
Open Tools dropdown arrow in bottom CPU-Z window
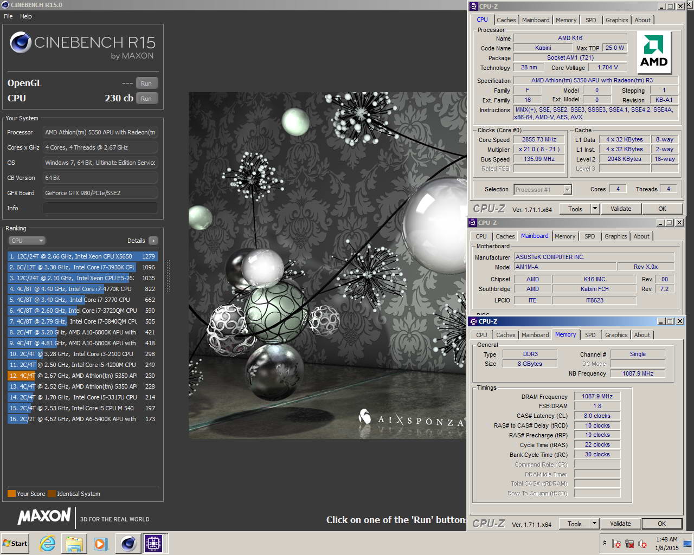coord(594,524)
